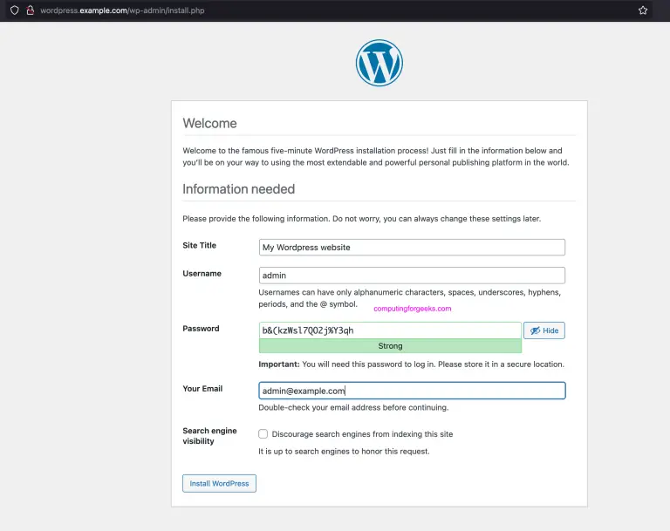The width and height of the screenshot is (670, 531).
Task: Click the 'Username' field label
Action: point(202,274)
